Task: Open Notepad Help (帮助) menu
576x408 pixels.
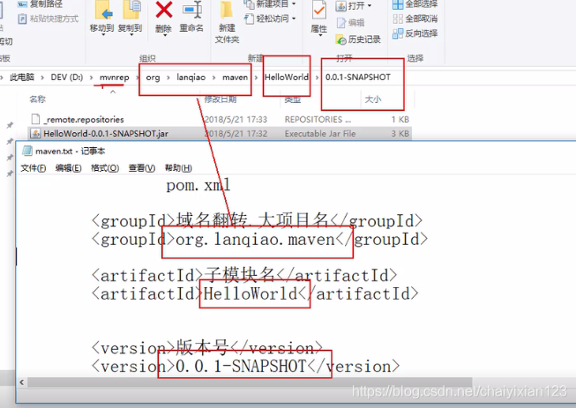Action: click(178, 168)
